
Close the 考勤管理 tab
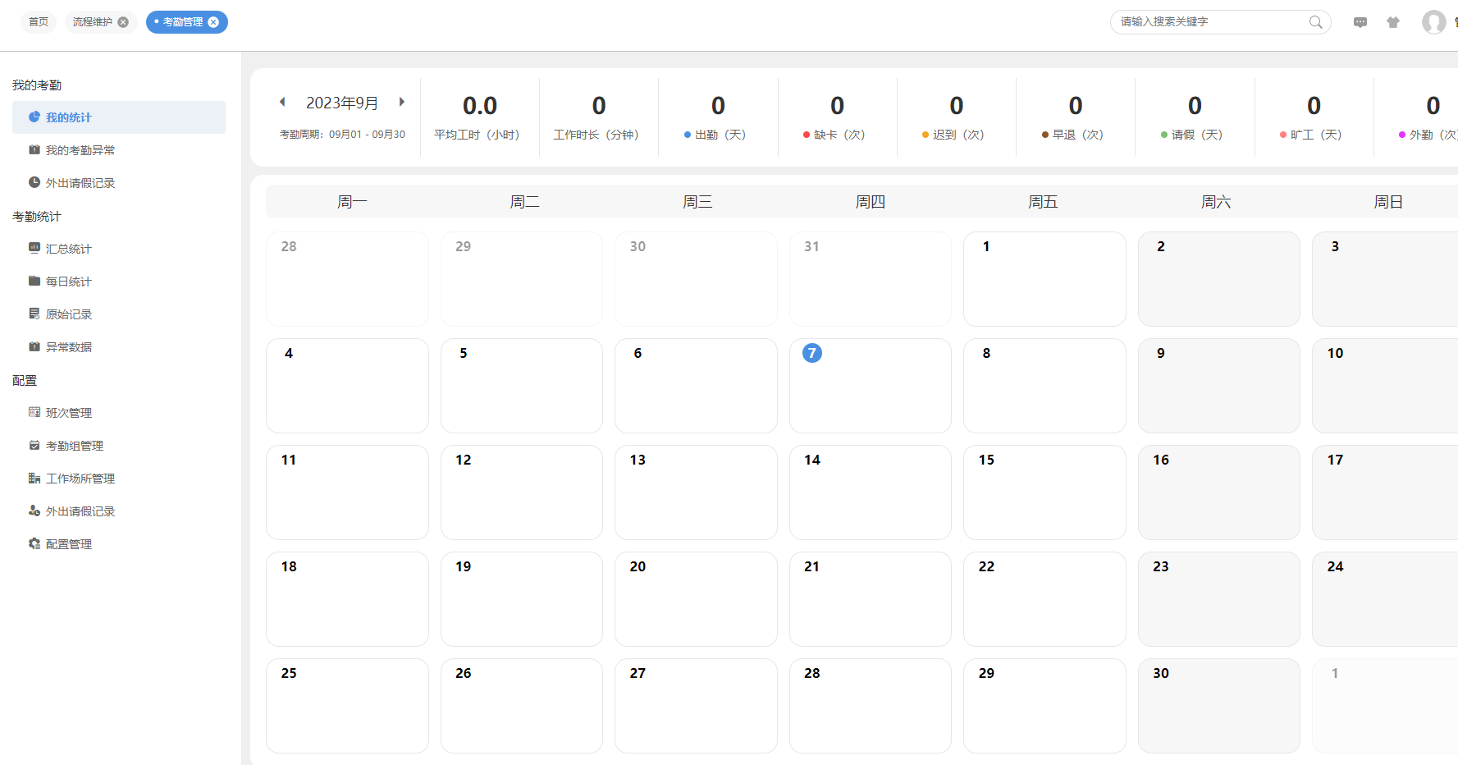213,22
